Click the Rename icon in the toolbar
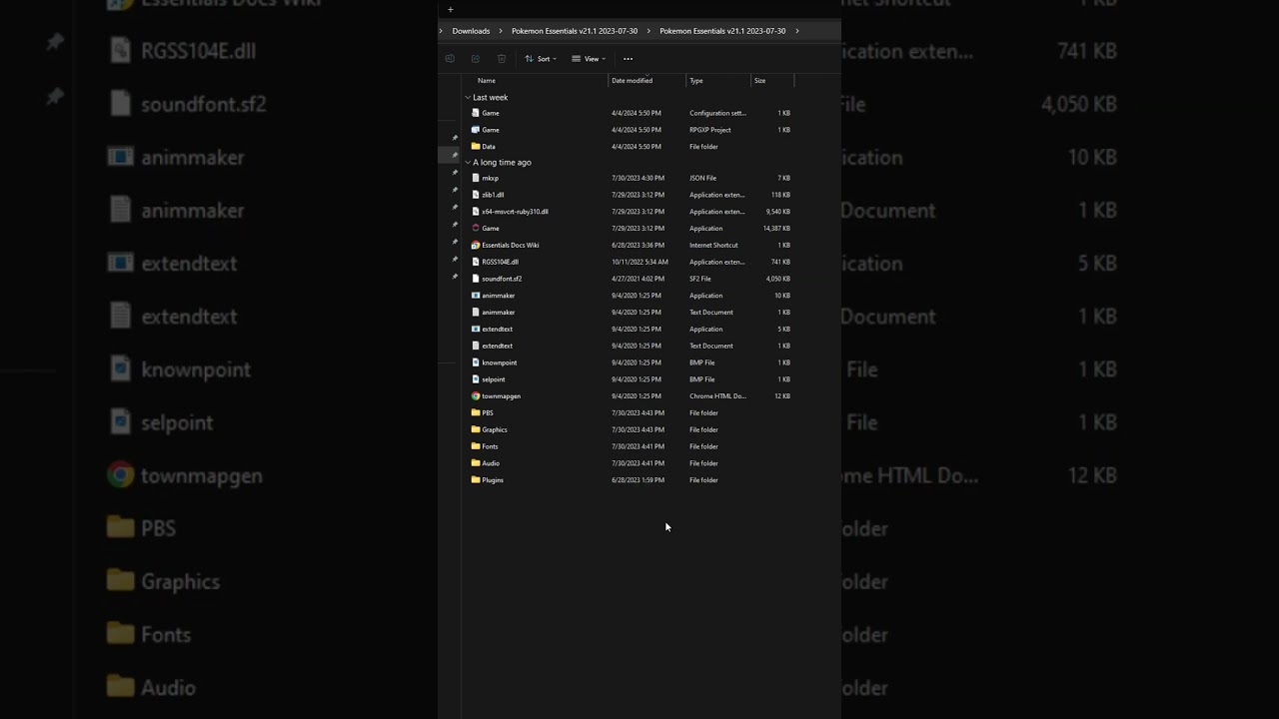 450,59
